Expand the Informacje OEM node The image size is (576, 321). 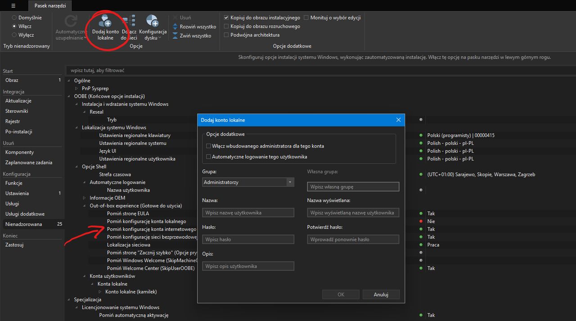(x=85, y=198)
